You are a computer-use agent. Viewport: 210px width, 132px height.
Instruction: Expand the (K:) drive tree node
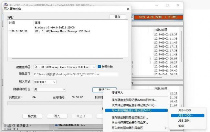5,129
